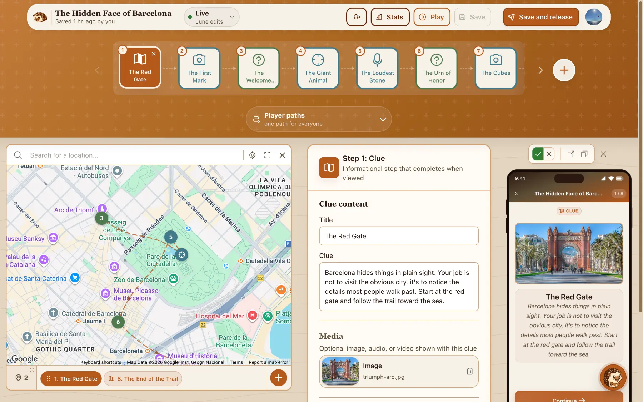Open the user profile avatar
The width and height of the screenshot is (643, 402).
point(593,17)
